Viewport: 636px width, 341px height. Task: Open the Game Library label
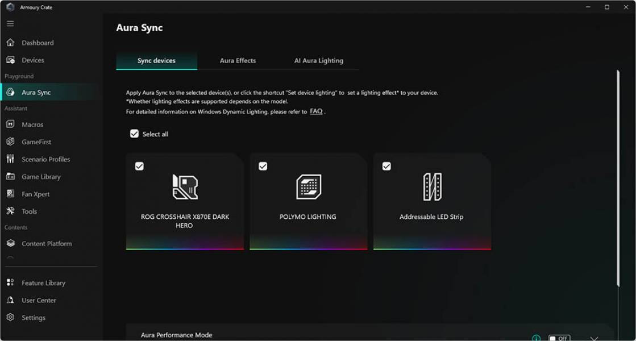(x=41, y=177)
